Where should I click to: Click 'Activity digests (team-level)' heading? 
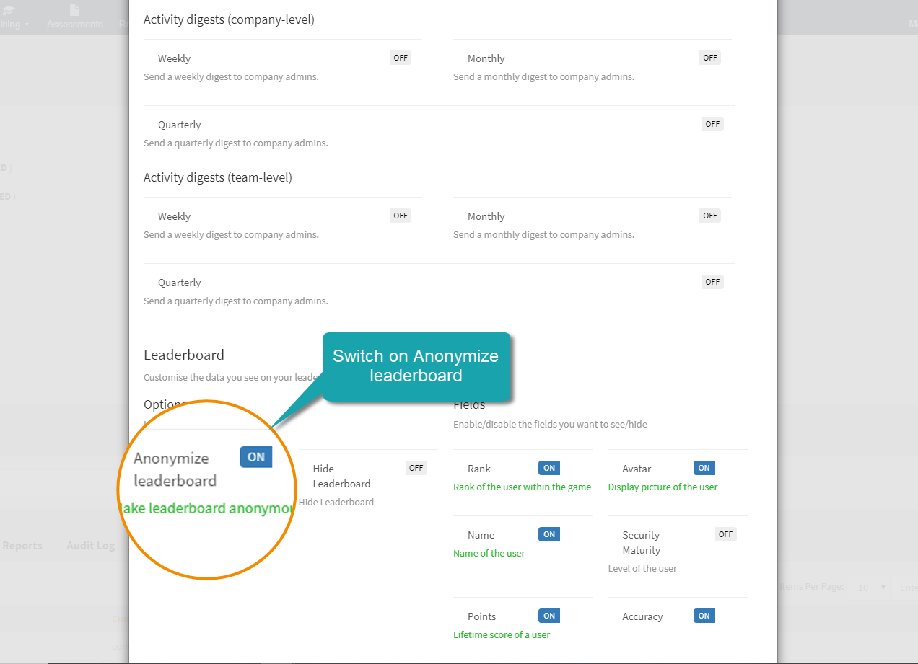pos(218,177)
